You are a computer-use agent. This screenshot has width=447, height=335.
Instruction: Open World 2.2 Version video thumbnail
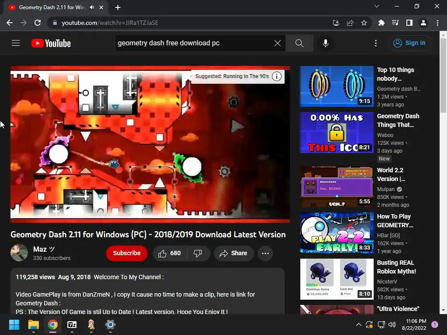coord(337,187)
